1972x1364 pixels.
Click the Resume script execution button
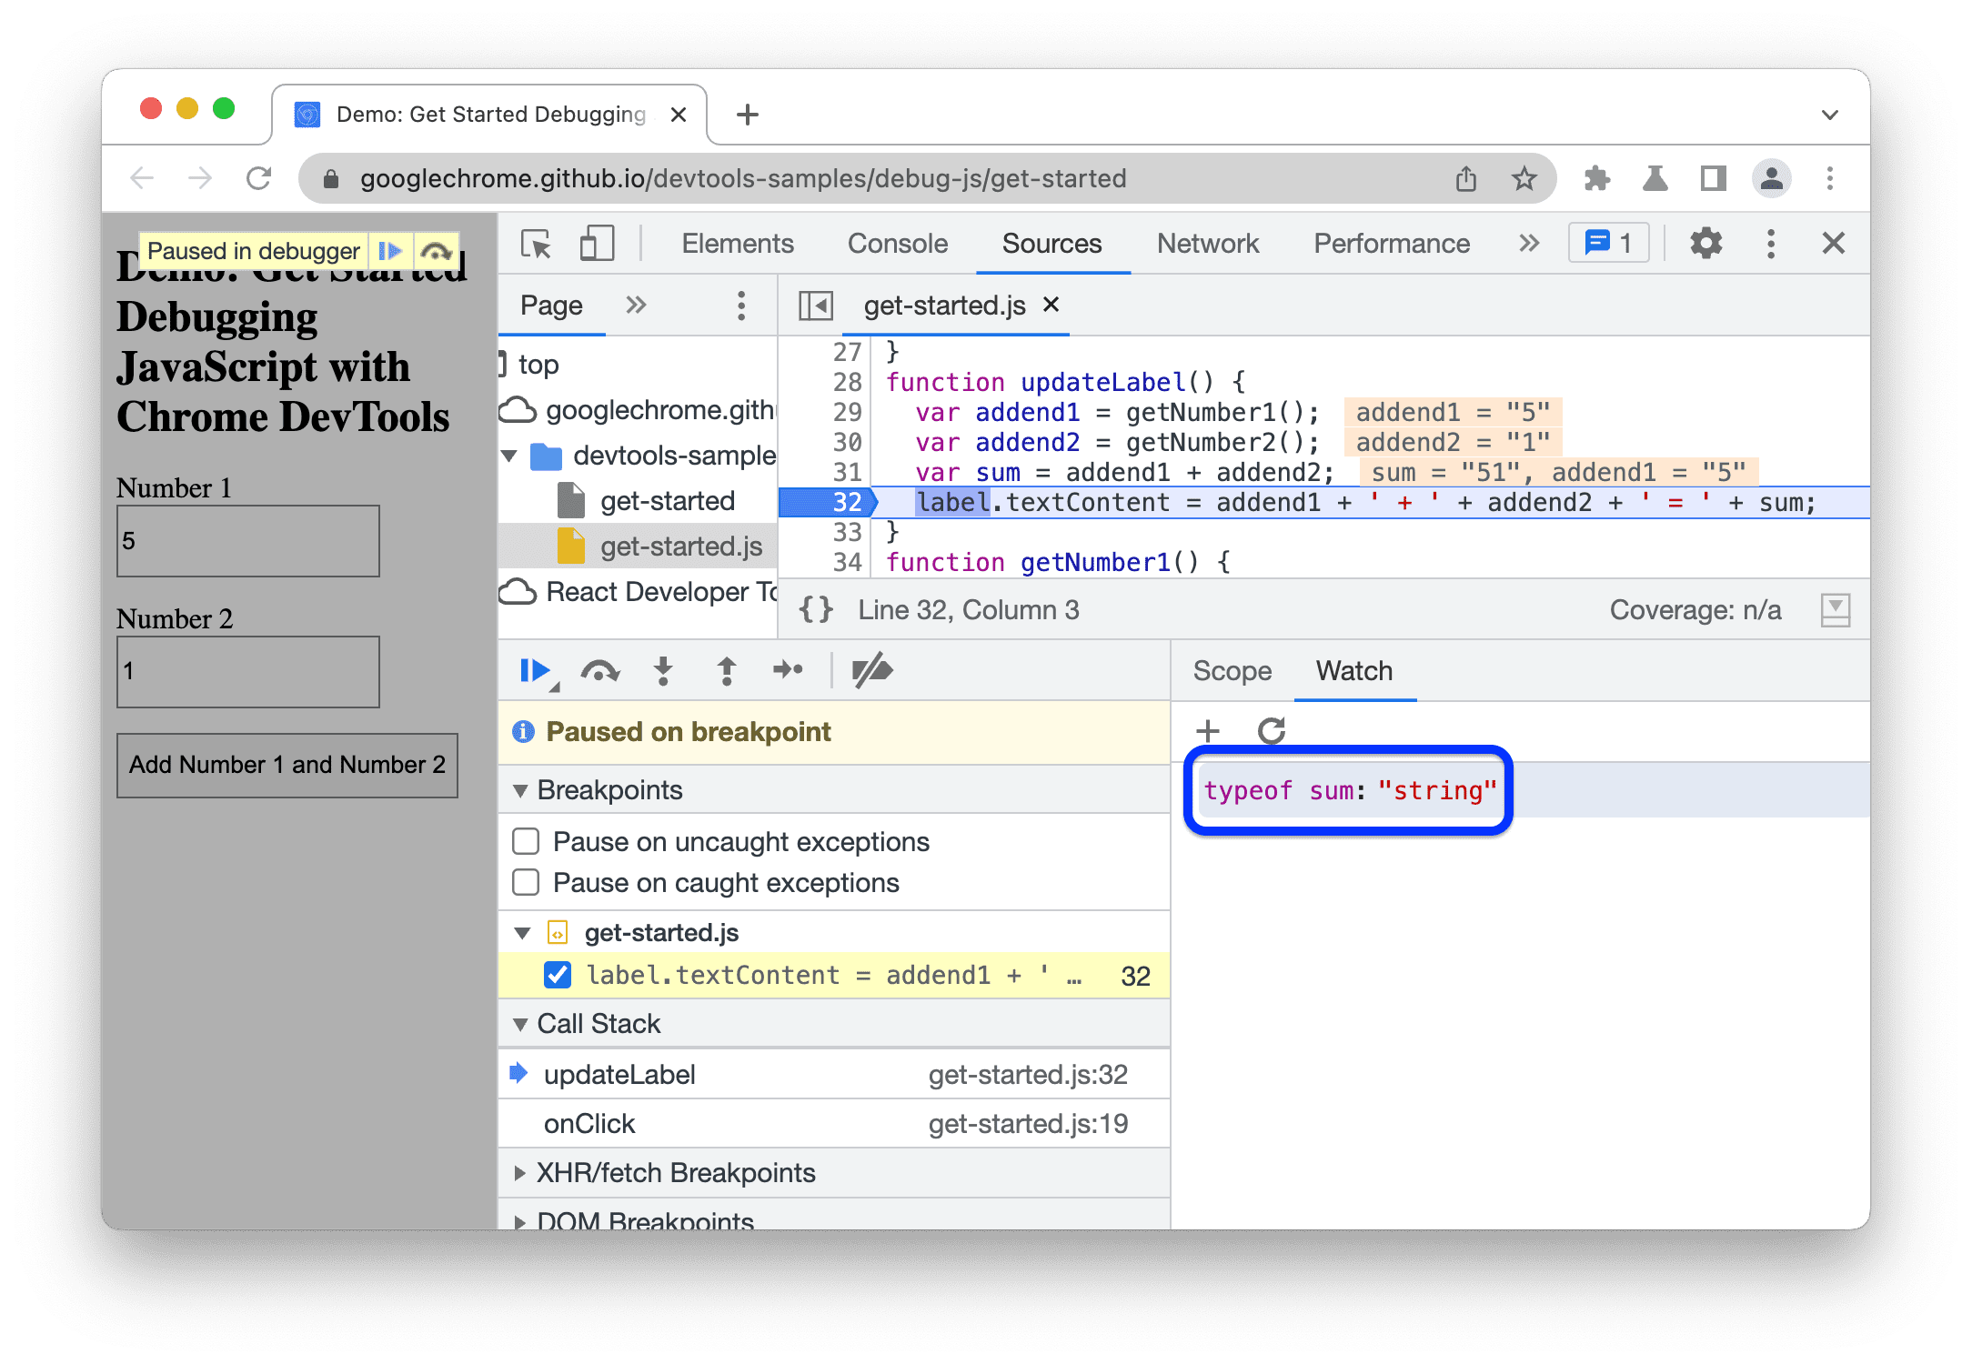pos(538,671)
